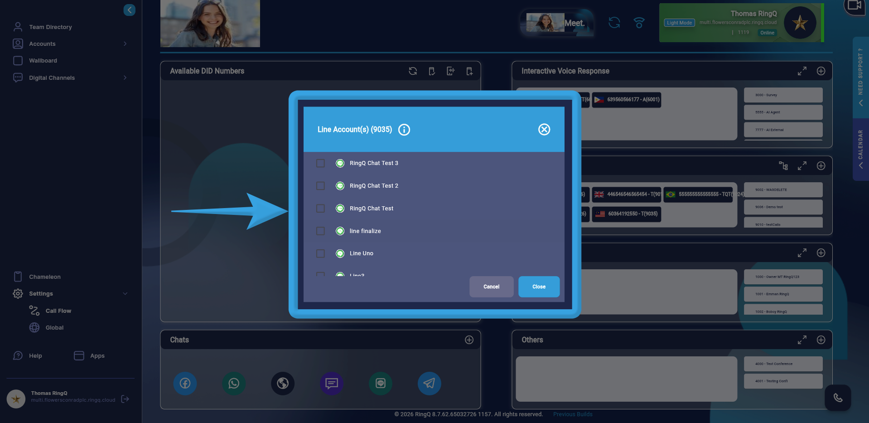Open the Wallboard page
869x423 pixels.
click(43, 60)
